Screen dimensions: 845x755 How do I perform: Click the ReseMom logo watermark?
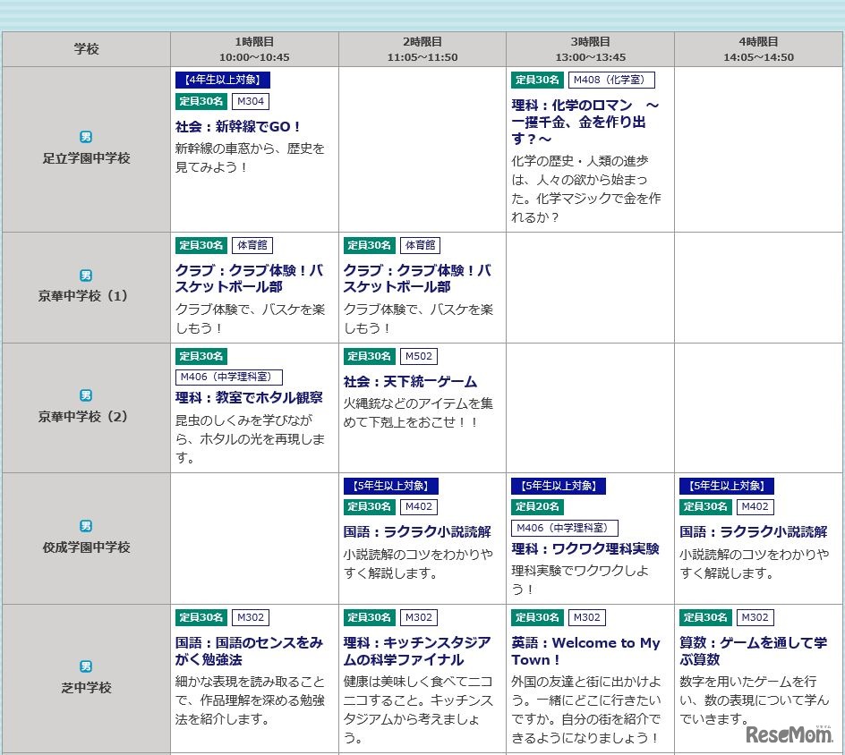point(789,734)
